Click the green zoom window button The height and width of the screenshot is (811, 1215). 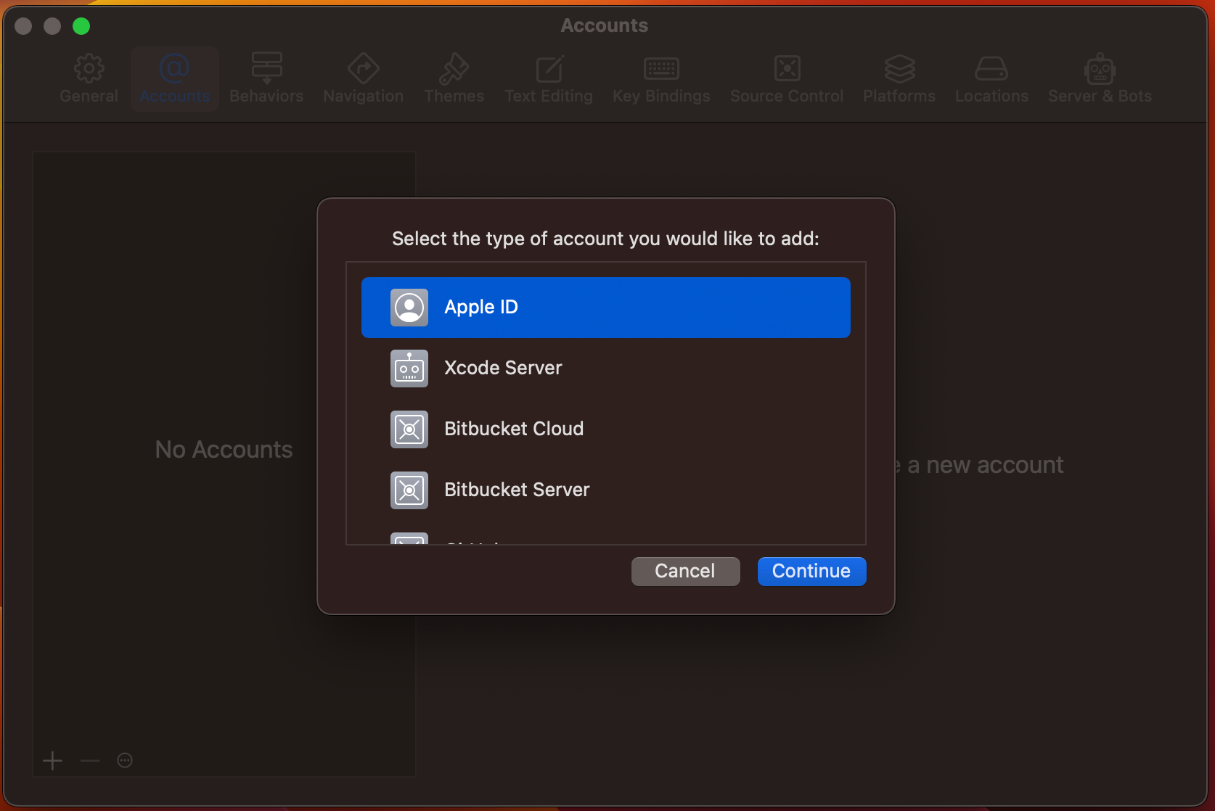tap(81, 26)
